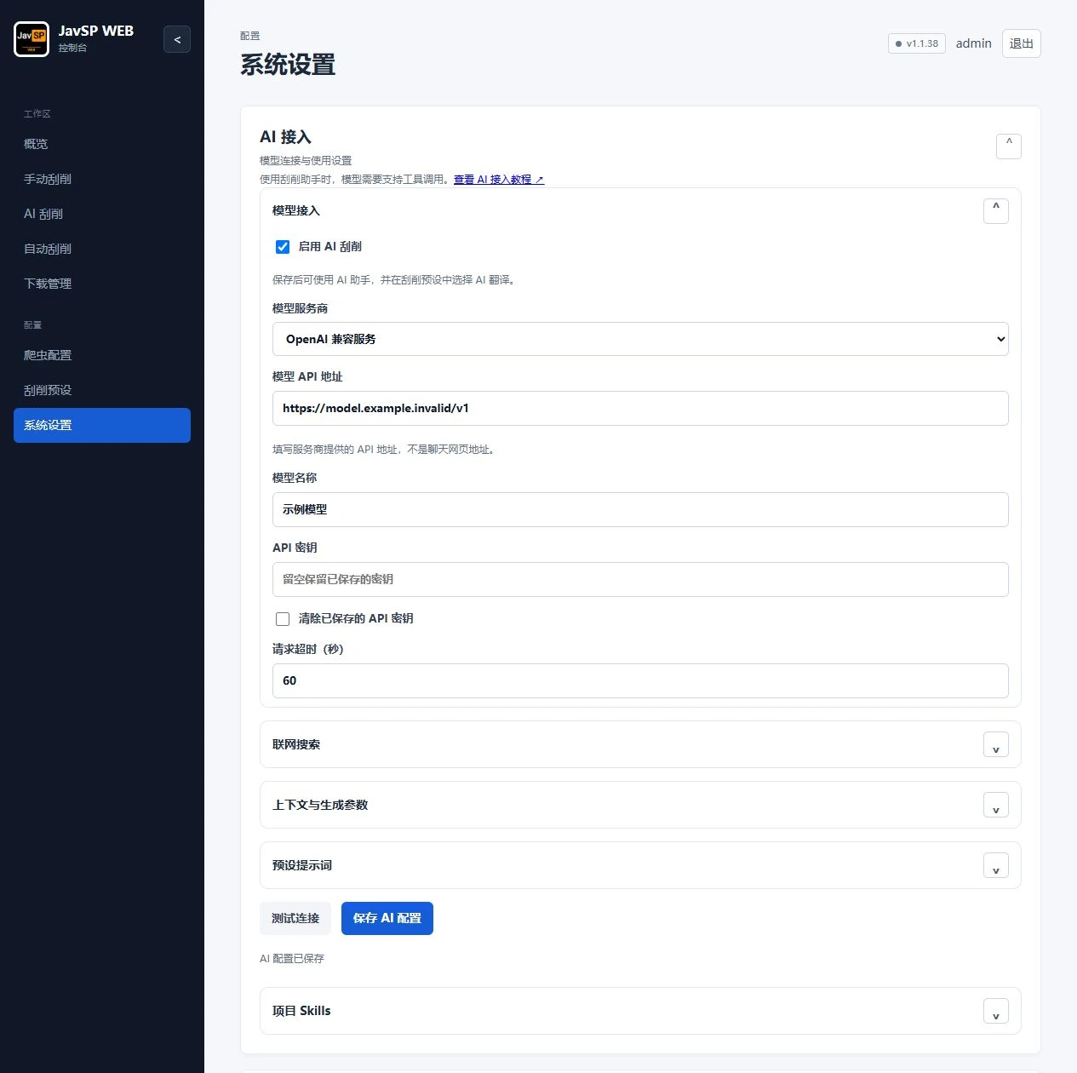Click the 模型 API 地址 input field
Image resolution: width=1077 pixels, height=1073 pixels.
tap(640, 408)
